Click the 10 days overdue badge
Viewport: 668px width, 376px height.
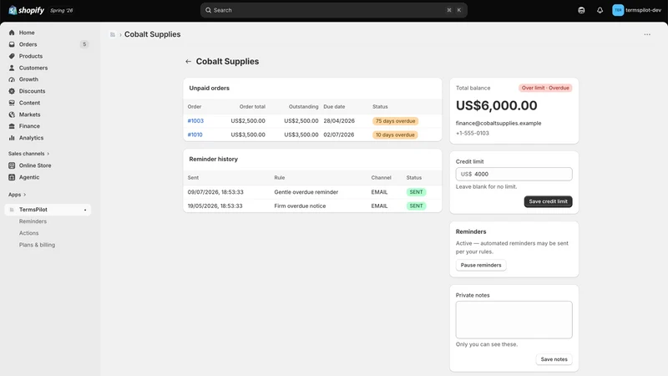point(395,135)
